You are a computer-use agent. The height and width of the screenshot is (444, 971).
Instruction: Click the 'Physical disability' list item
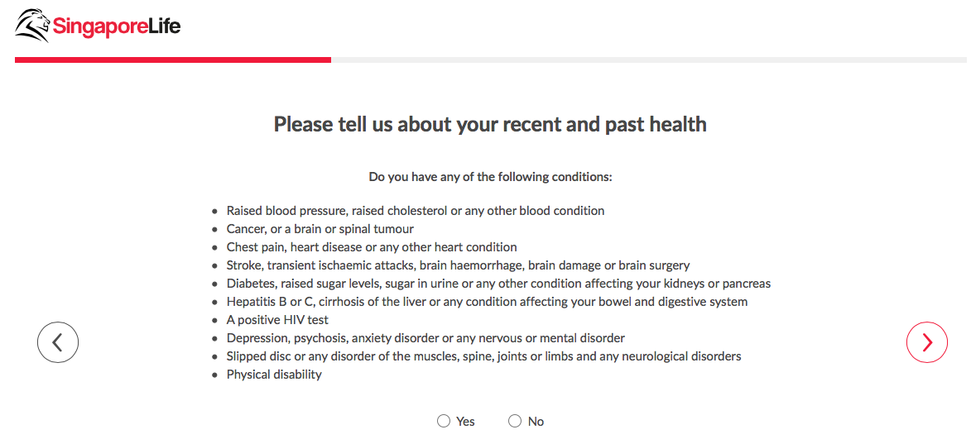(274, 375)
